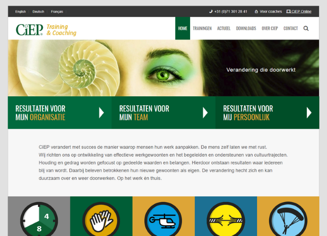Viewport: 327px width, 236px height.
Task: Click the hero banner image with the eye
Action: click(163, 68)
